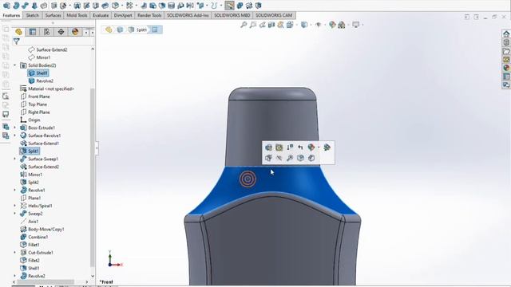Switch to the Evaluate tab
The image size is (511, 287).
tap(101, 15)
